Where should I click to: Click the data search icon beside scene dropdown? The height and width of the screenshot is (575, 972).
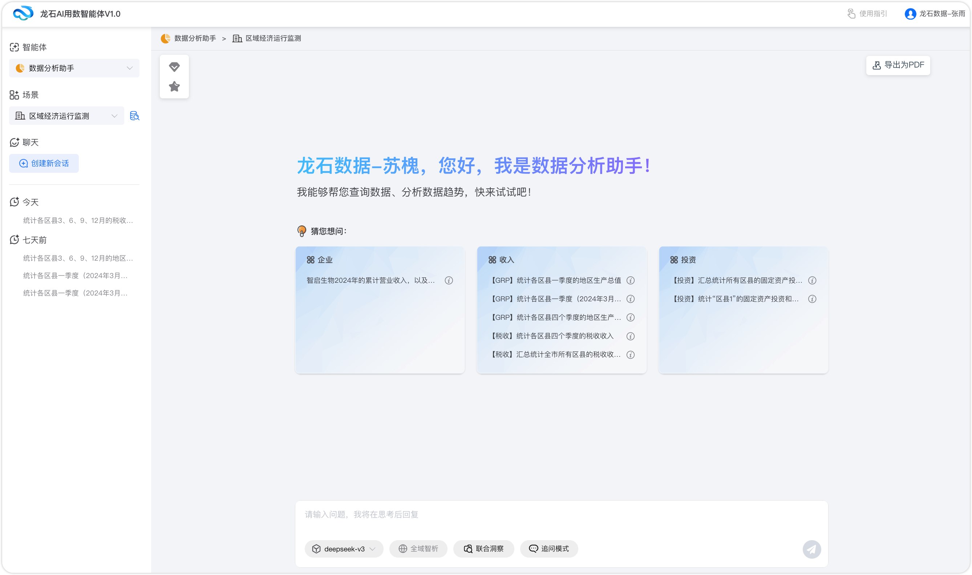point(134,116)
